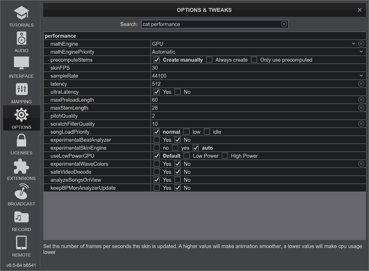Image resolution: width=369 pixels, height=271 pixels.
Task: Switch to the Options section
Action: pyautogui.click(x=21, y=118)
